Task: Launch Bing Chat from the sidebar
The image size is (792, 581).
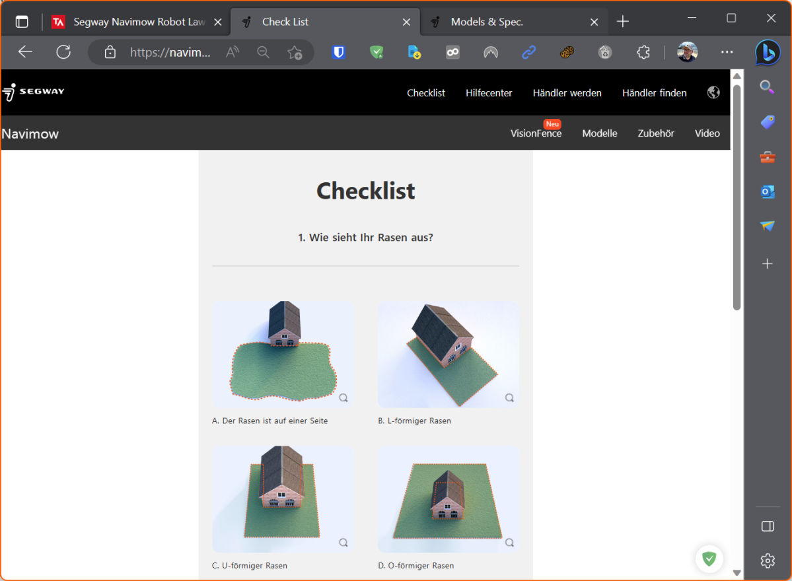Action: pyautogui.click(x=768, y=53)
